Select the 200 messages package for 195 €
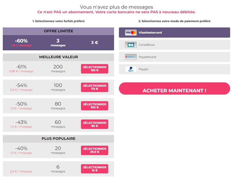This screenshot has width=234, height=180. coord(95,69)
